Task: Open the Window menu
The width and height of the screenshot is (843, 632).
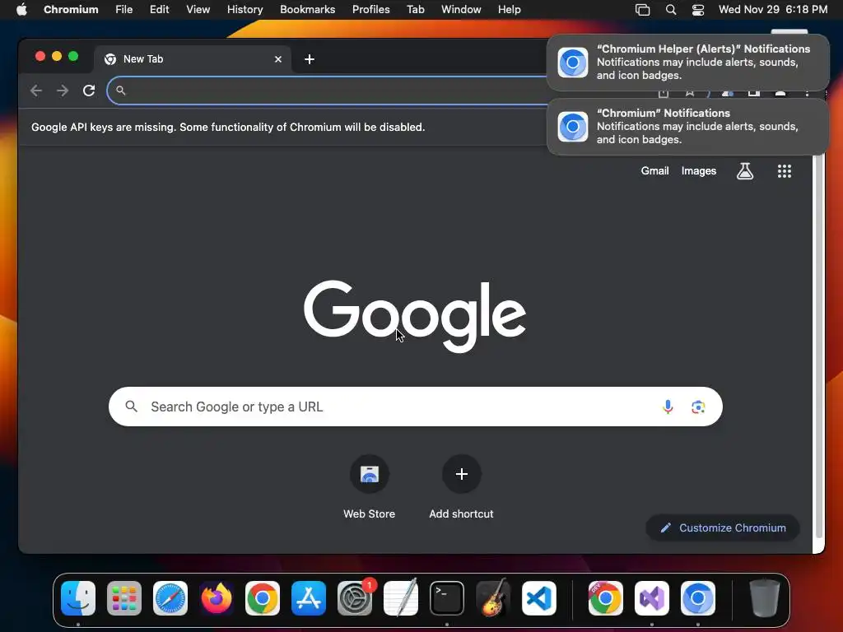Action: [x=461, y=10]
